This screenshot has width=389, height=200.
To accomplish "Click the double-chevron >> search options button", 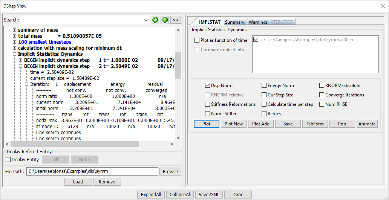I will (x=175, y=20).
